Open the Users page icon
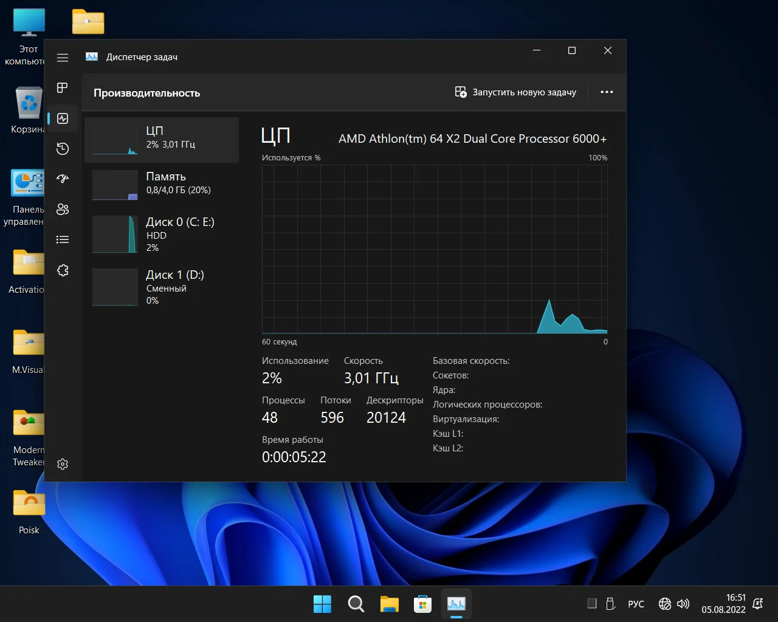This screenshot has height=622, width=778. (x=63, y=210)
